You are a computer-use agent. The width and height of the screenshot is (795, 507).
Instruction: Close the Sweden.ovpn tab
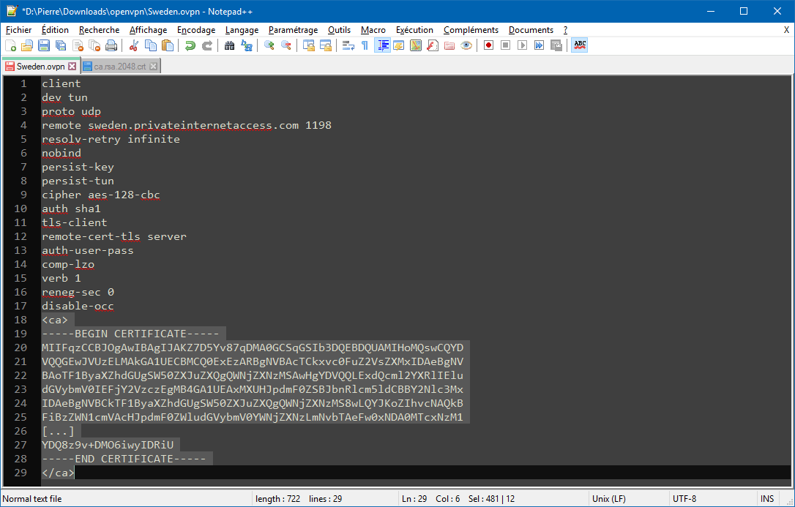(x=72, y=67)
